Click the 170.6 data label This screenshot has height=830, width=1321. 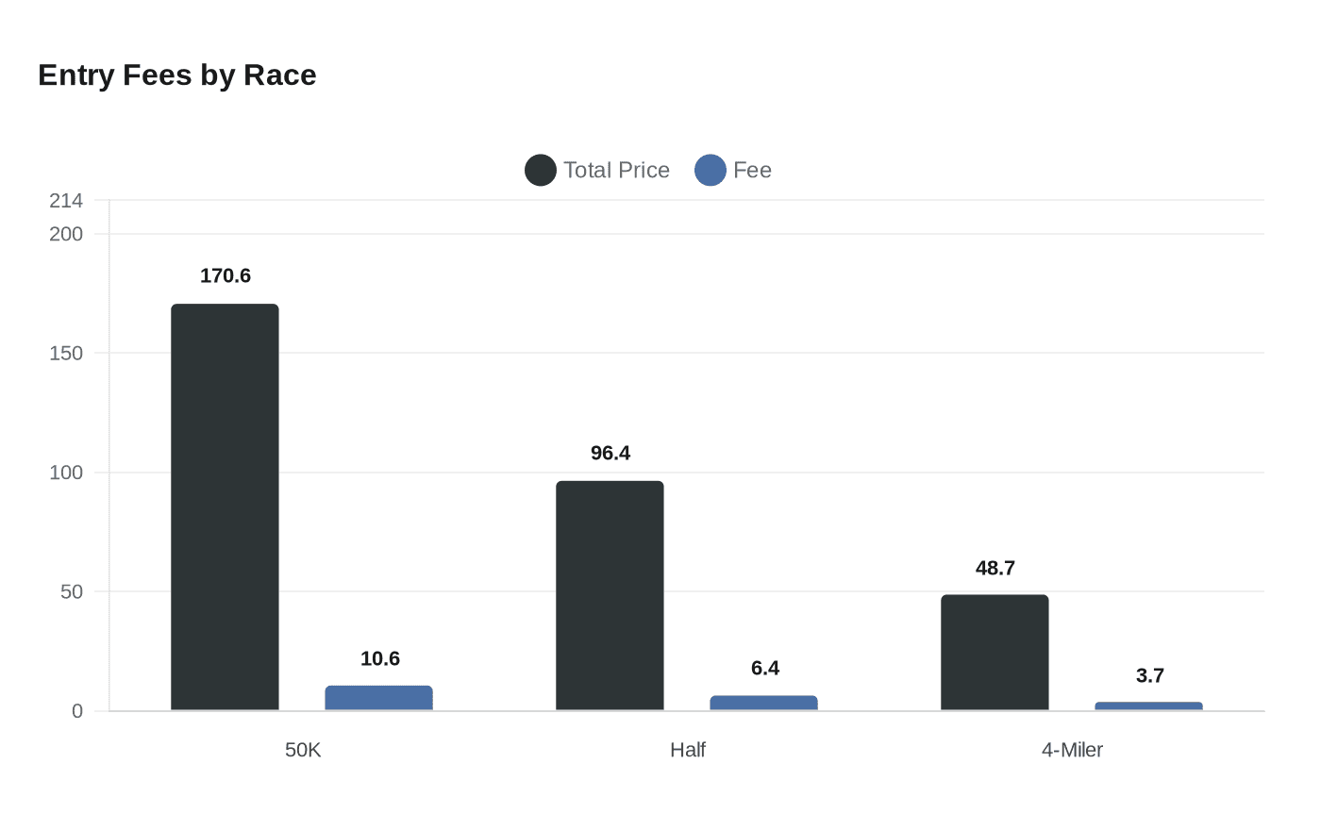(x=226, y=276)
